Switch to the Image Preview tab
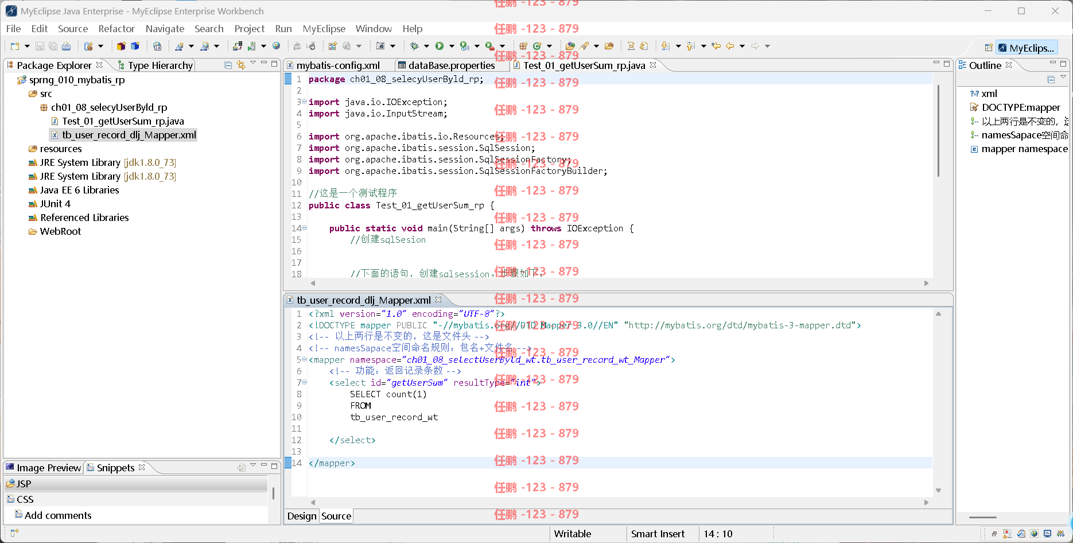 44,468
